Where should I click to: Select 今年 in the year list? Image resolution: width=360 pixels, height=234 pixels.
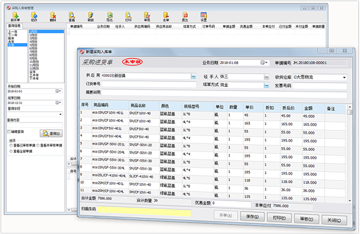[17, 45]
